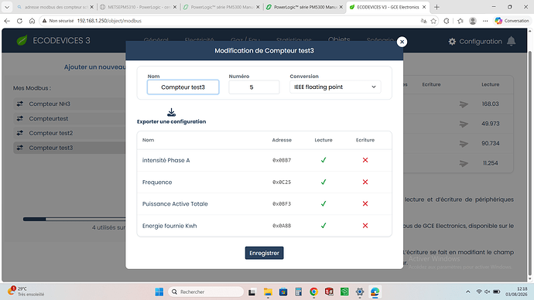Click address 0x0BF3
Screen dimensions: 534x300
[282, 204]
